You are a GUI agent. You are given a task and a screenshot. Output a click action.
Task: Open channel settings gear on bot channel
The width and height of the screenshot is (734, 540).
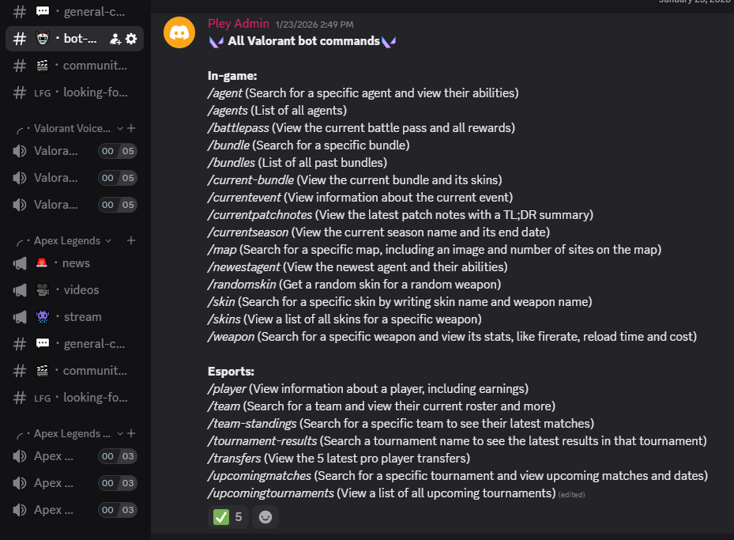tap(131, 38)
